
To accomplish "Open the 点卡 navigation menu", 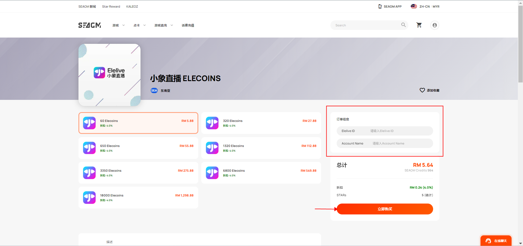I will pos(136,25).
